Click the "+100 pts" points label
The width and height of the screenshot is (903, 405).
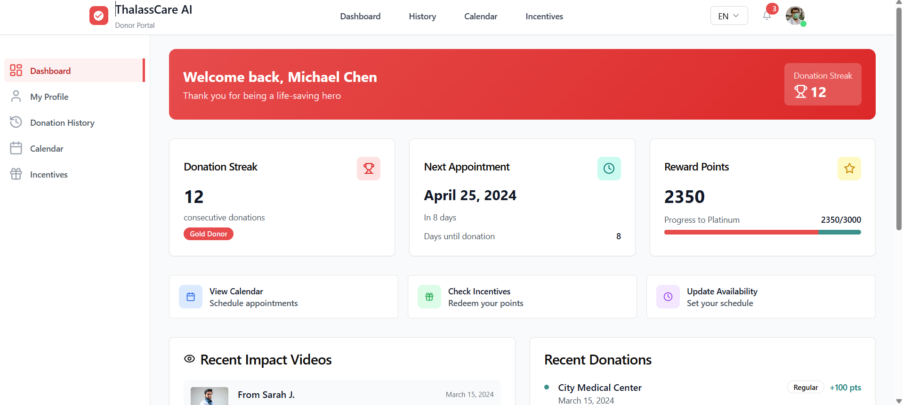point(845,387)
